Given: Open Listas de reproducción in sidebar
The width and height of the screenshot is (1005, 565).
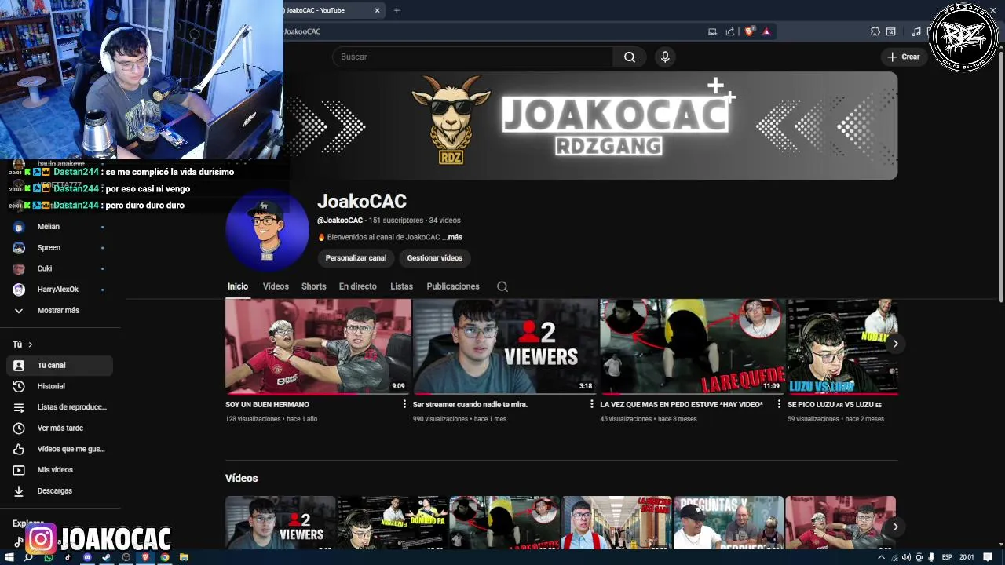Looking at the screenshot, I should click(x=60, y=407).
